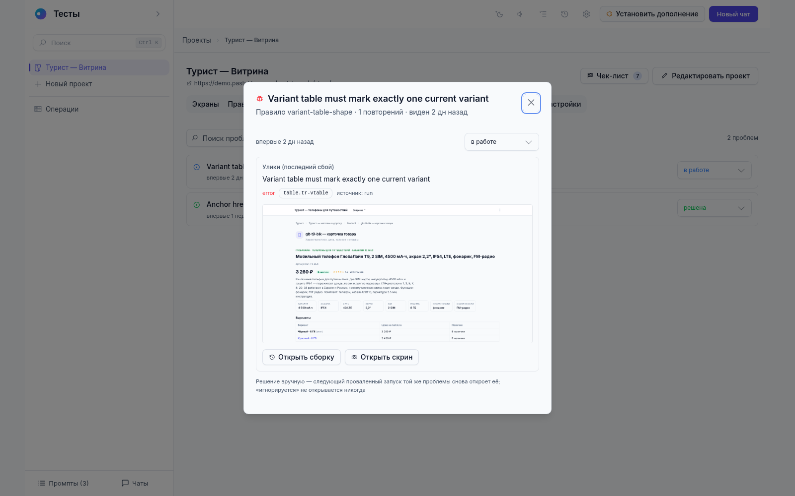Click 'Редактировать проект' button

click(705, 76)
